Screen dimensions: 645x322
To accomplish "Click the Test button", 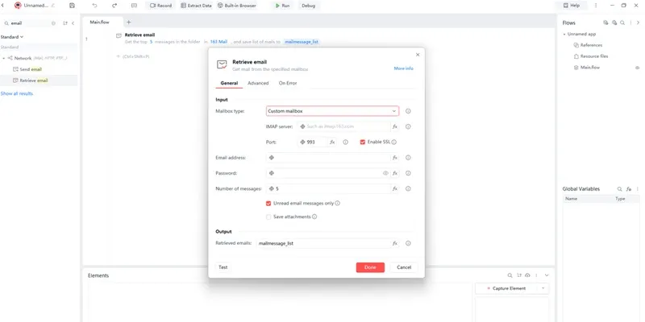I will point(223,267).
